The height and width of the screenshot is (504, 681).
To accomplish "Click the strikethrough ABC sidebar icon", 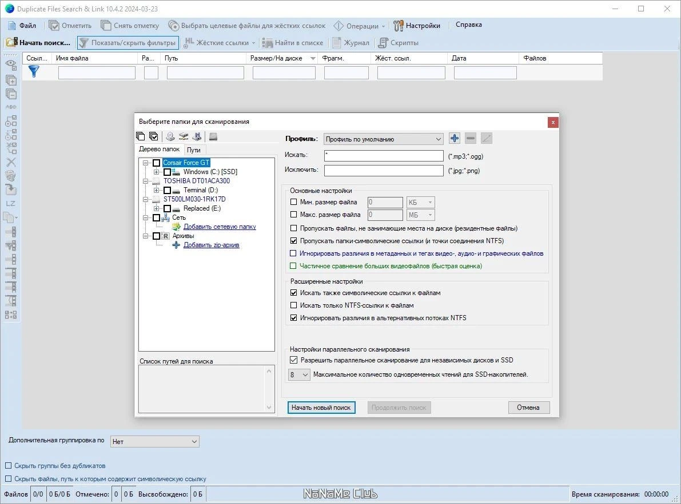I will [11, 107].
